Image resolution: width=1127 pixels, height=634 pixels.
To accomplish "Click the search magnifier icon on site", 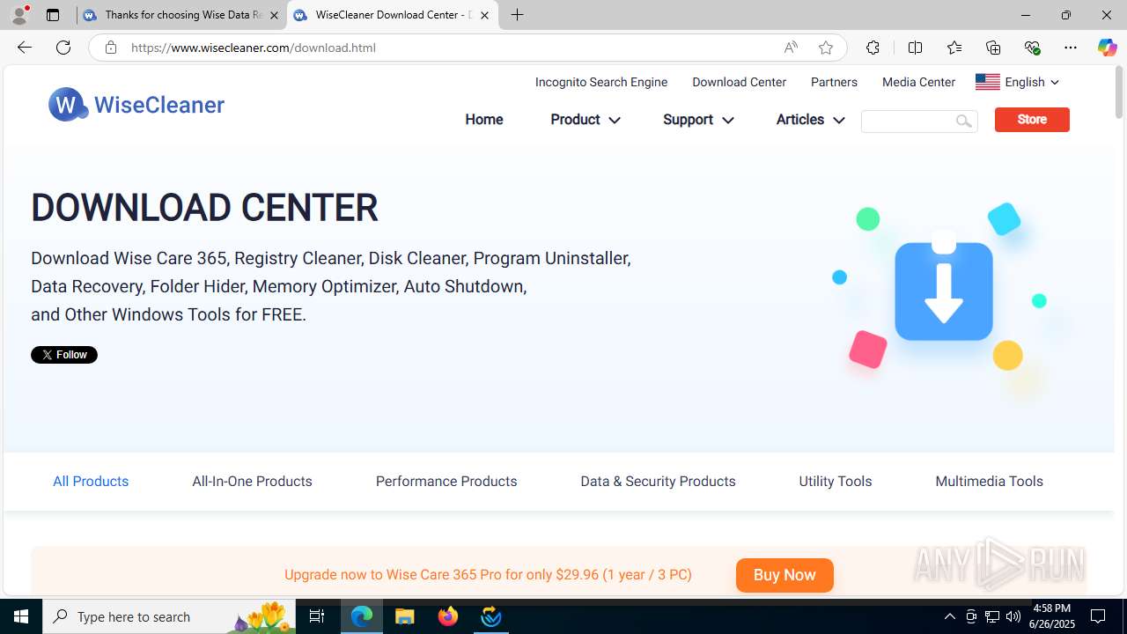I will (x=964, y=121).
